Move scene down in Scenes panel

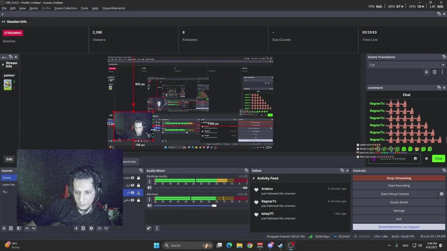pos(34,228)
